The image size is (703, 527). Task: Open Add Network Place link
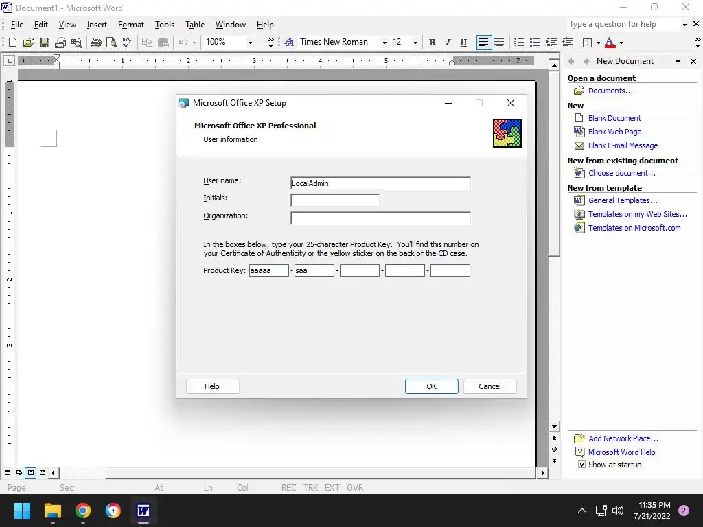(623, 438)
